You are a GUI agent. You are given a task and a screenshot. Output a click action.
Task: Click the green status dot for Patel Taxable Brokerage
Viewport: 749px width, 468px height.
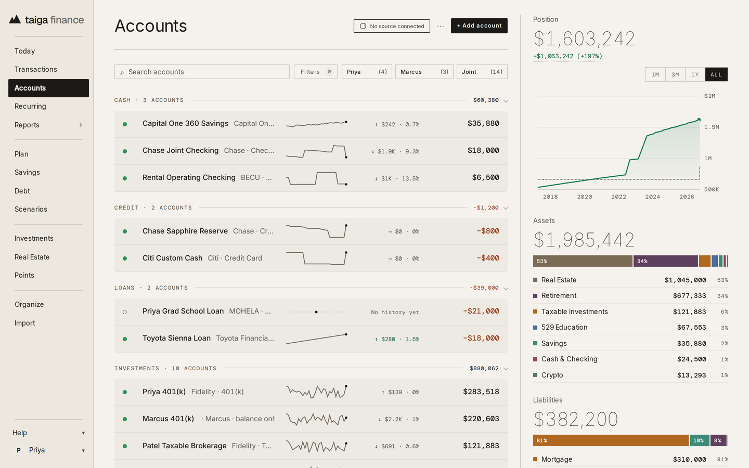point(125,446)
